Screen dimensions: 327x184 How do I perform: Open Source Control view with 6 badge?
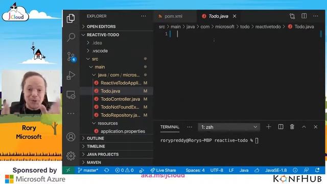(x=72, y=57)
